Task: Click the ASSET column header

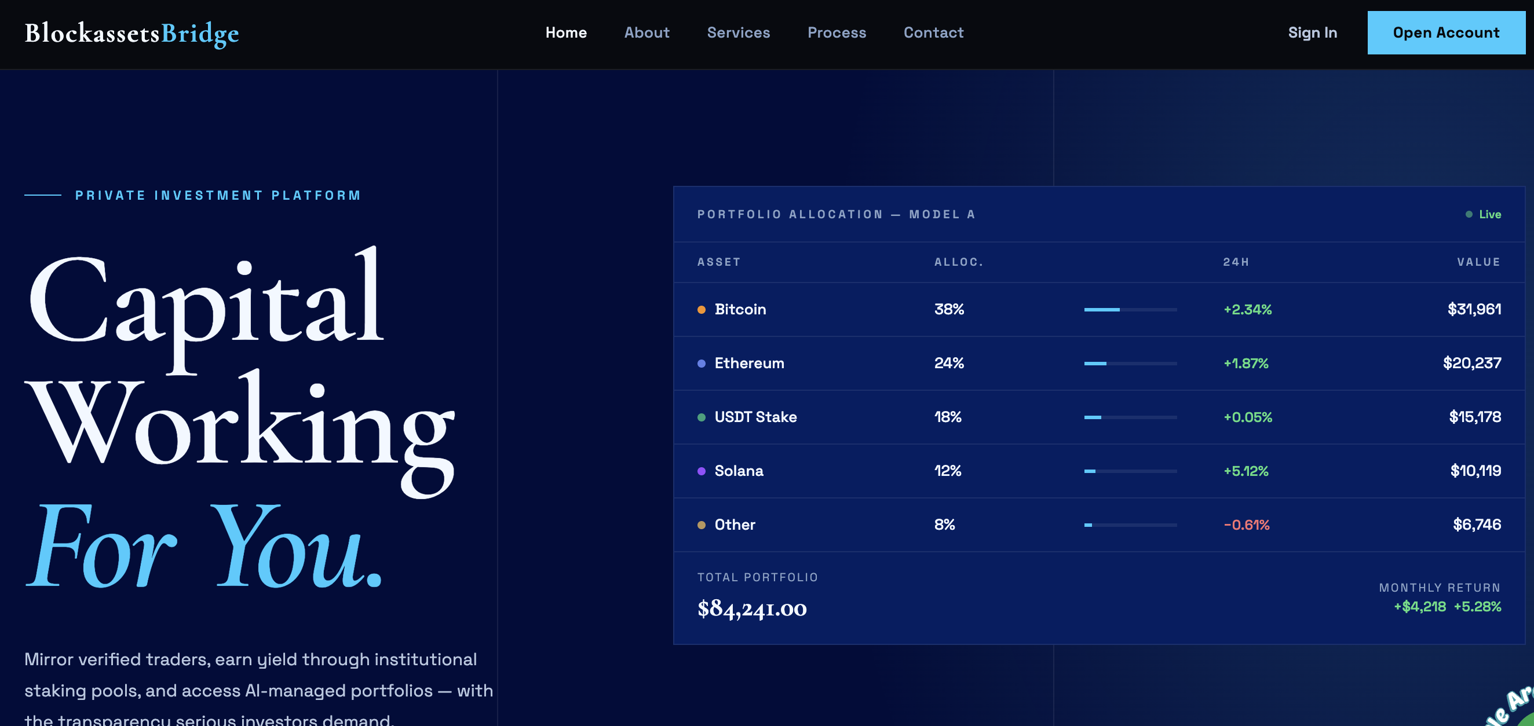Action: click(719, 262)
